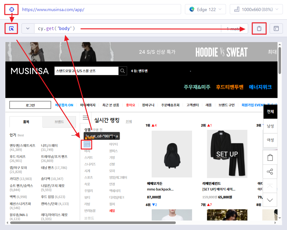Open 후드 티셔츠 category

18,157
